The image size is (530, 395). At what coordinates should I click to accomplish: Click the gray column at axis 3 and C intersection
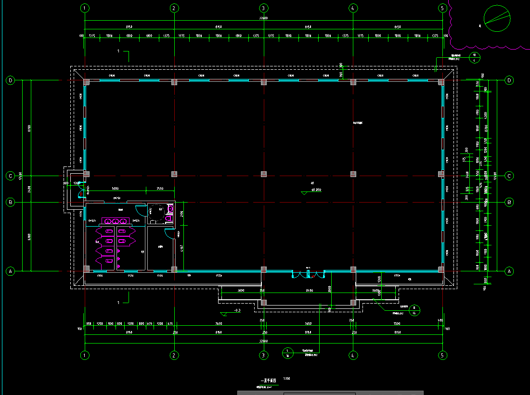tap(263, 174)
